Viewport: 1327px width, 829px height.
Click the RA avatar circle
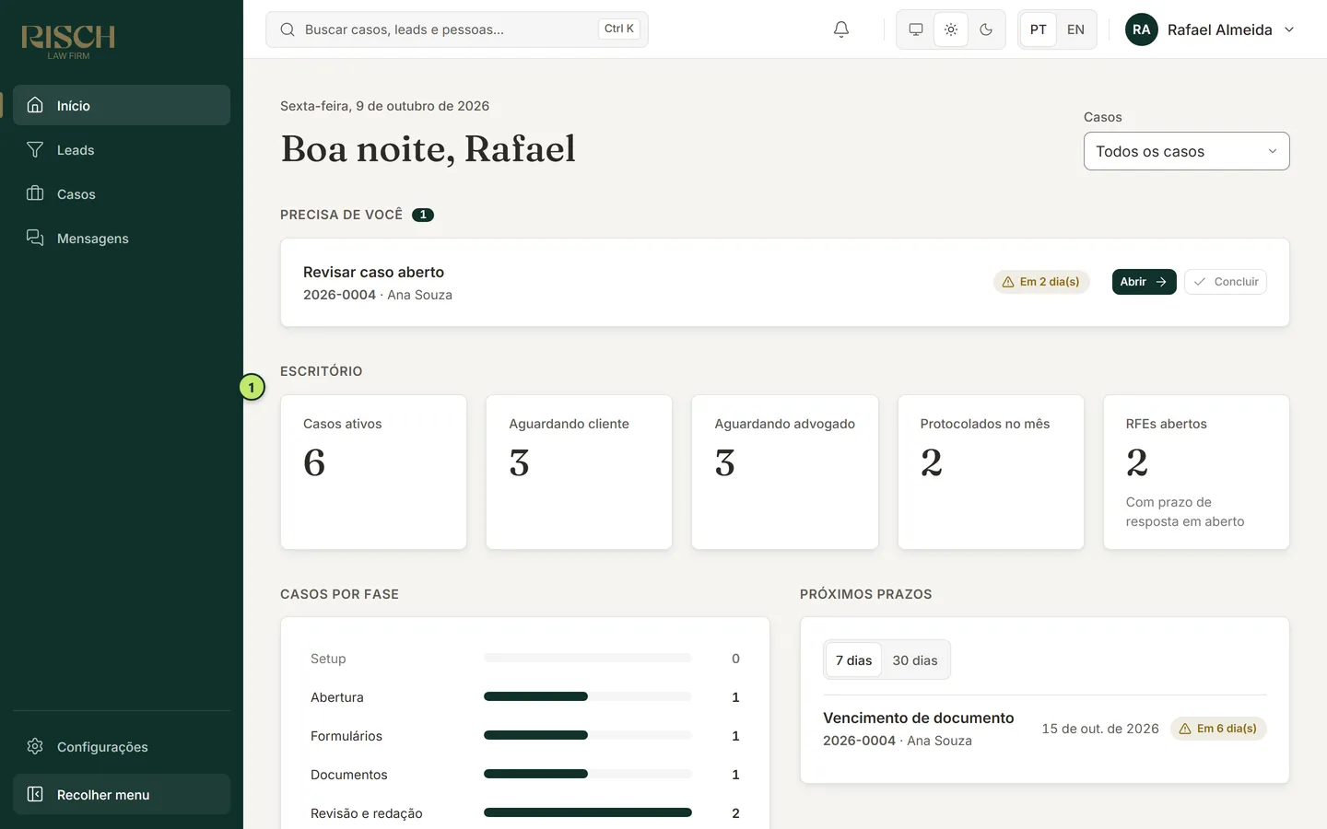[x=1142, y=29]
